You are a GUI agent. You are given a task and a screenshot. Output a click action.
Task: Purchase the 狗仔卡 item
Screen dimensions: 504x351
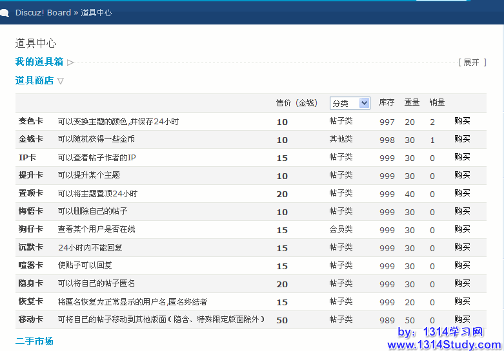coord(462,229)
